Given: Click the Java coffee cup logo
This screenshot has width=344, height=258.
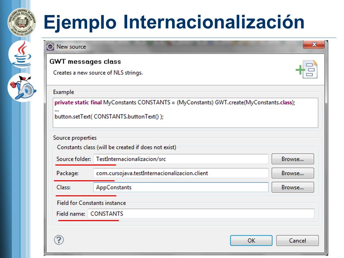Looking at the screenshot, I should click(x=22, y=55).
